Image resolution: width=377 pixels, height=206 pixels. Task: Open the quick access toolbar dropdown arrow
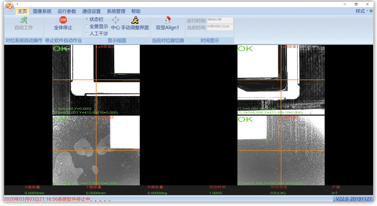[17, 4]
